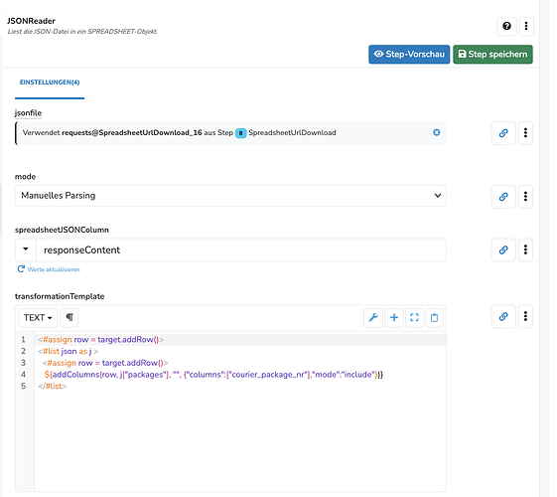Expand the spreadsheetJSONColumn caret dropdown
The height and width of the screenshot is (497, 557).
pyautogui.click(x=26, y=249)
